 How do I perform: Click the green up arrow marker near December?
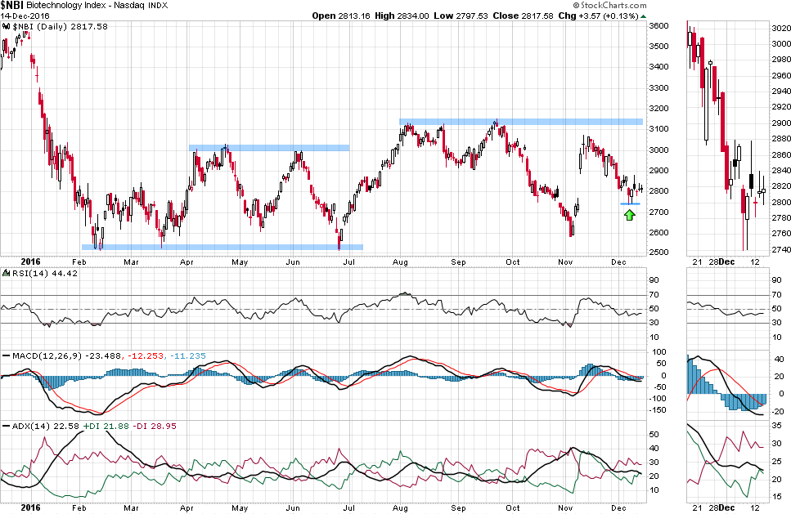(629, 215)
